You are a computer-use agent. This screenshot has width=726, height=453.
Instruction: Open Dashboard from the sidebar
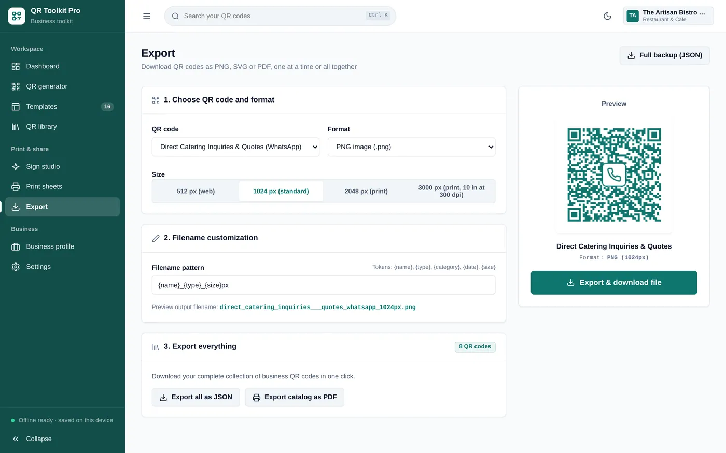(x=62, y=66)
